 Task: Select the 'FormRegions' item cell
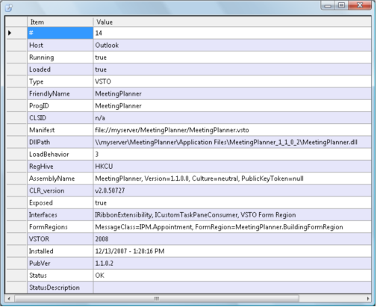60,227
